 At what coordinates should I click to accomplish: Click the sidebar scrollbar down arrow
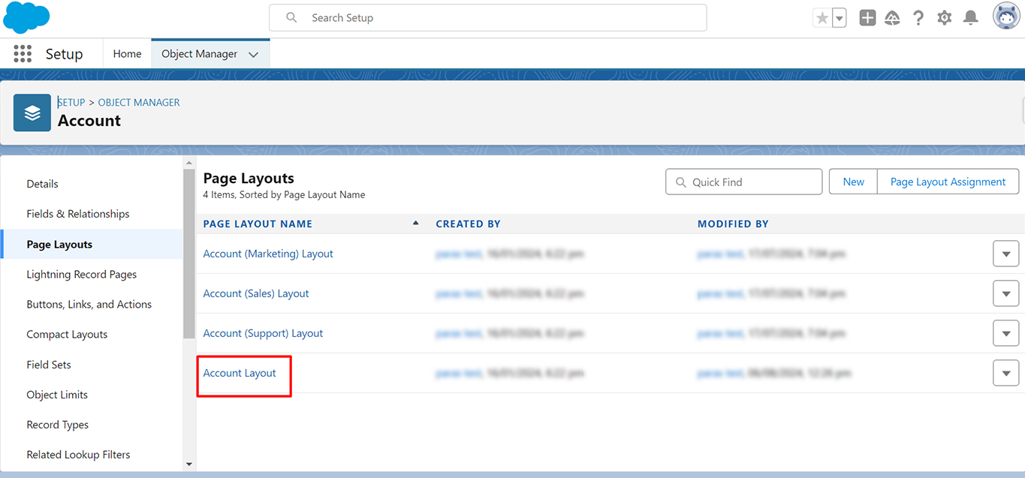point(189,464)
